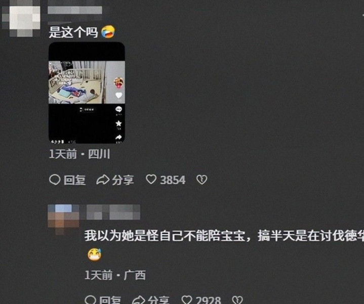Open the attached video screenshot thumbnail

[87, 93]
